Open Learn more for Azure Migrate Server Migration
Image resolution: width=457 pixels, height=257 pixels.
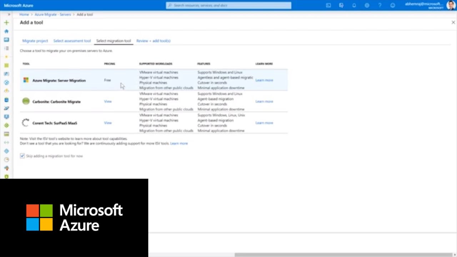coord(264,80)
